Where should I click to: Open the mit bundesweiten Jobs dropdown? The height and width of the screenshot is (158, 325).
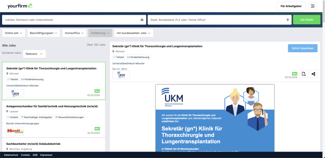pyautogui.click(x=133, y=33)
